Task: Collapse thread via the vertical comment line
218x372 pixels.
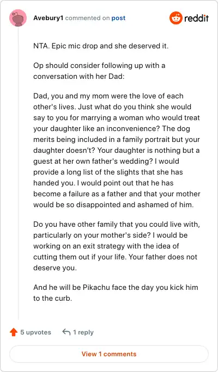Action: click(18, 173)
